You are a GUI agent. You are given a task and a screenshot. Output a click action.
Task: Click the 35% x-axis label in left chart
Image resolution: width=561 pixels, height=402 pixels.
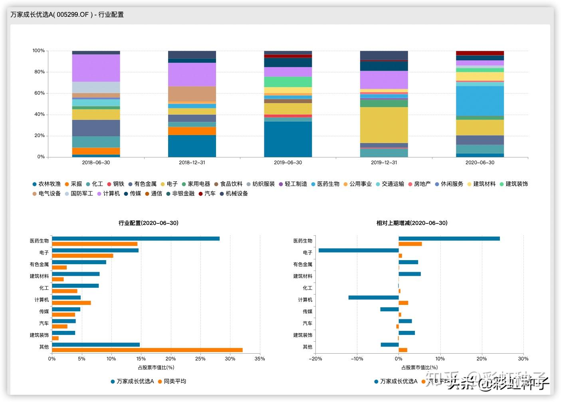click(260, 359)
